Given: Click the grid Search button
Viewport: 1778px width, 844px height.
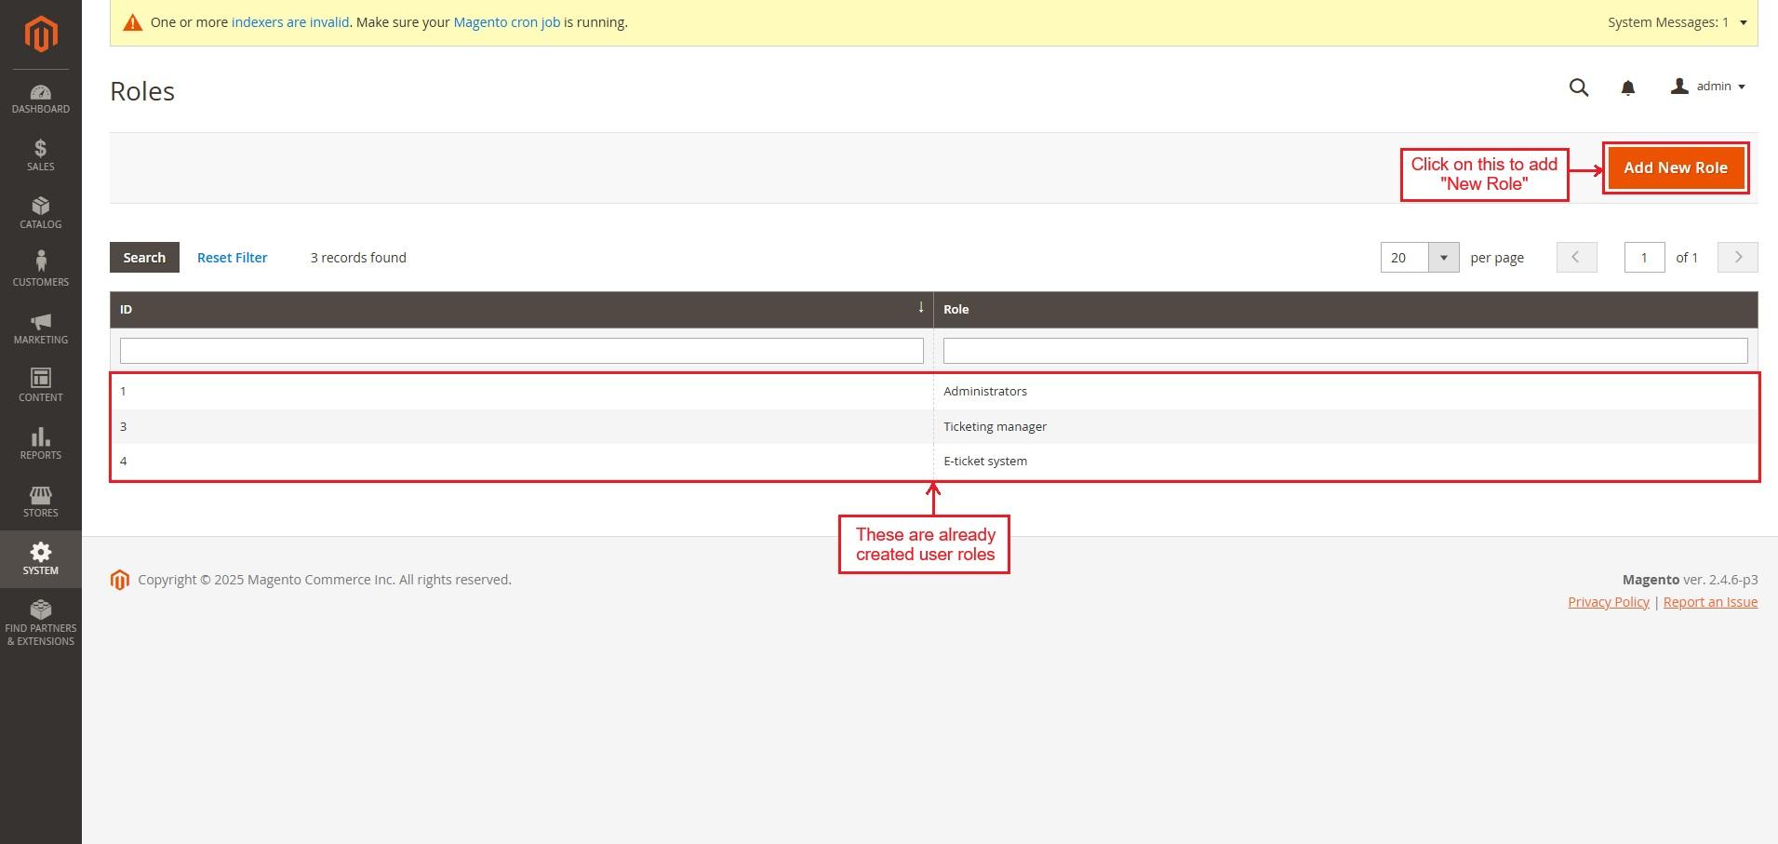Looking at the screenshot, I should (144, 258).
